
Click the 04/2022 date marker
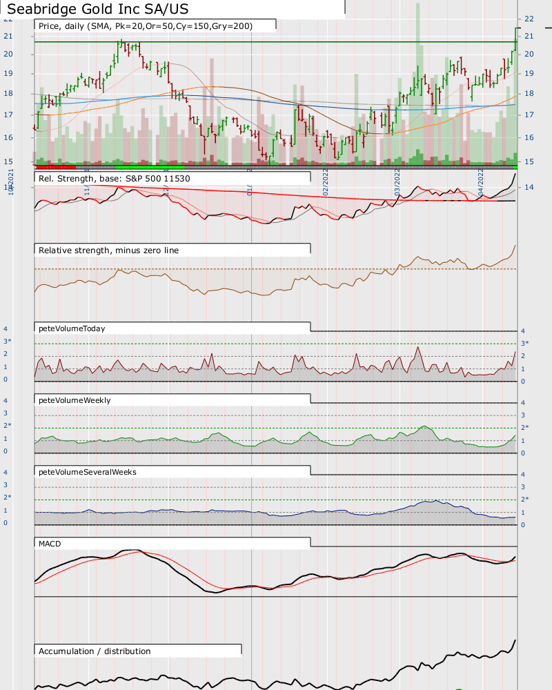pos(481,182)
